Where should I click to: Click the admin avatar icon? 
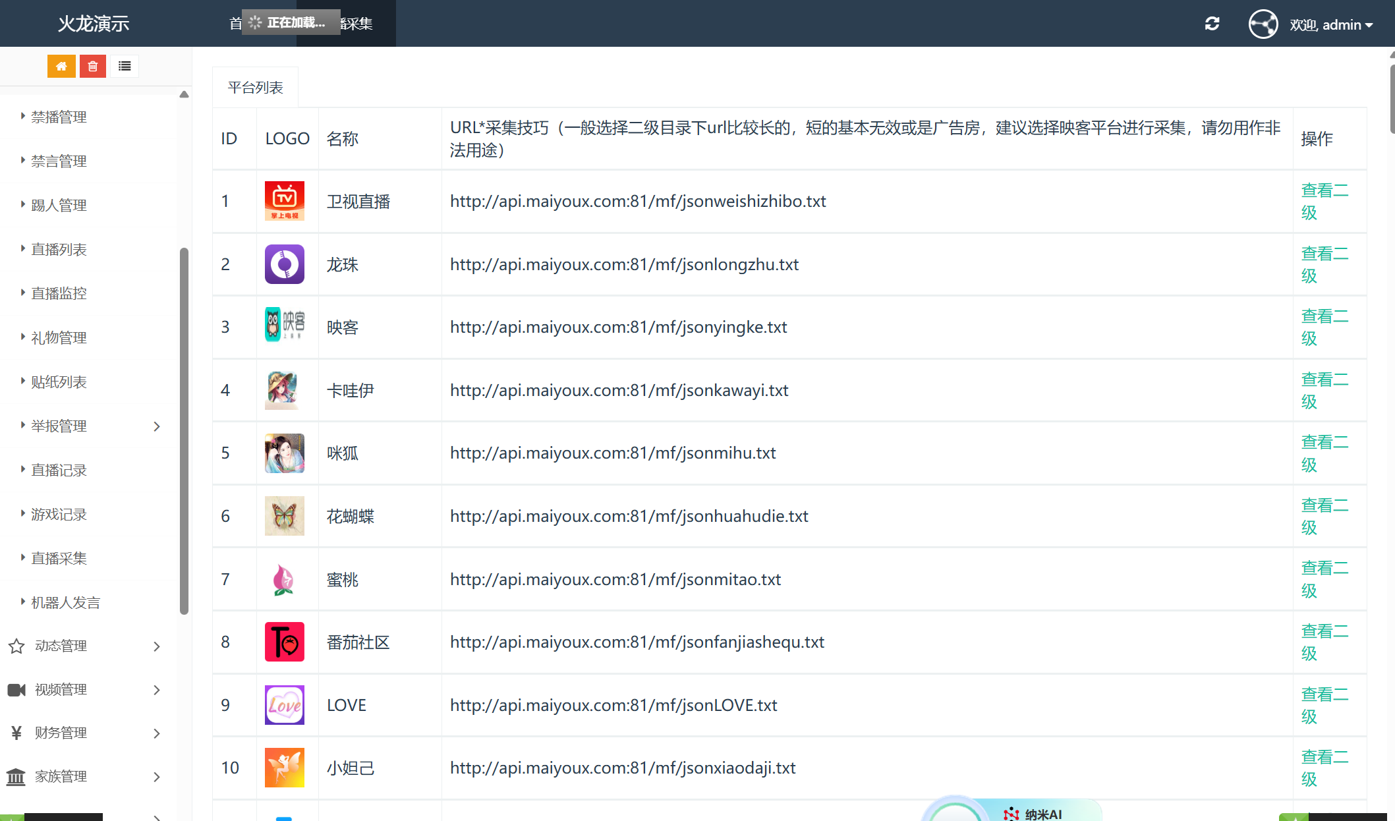[x=1263, y=24]
